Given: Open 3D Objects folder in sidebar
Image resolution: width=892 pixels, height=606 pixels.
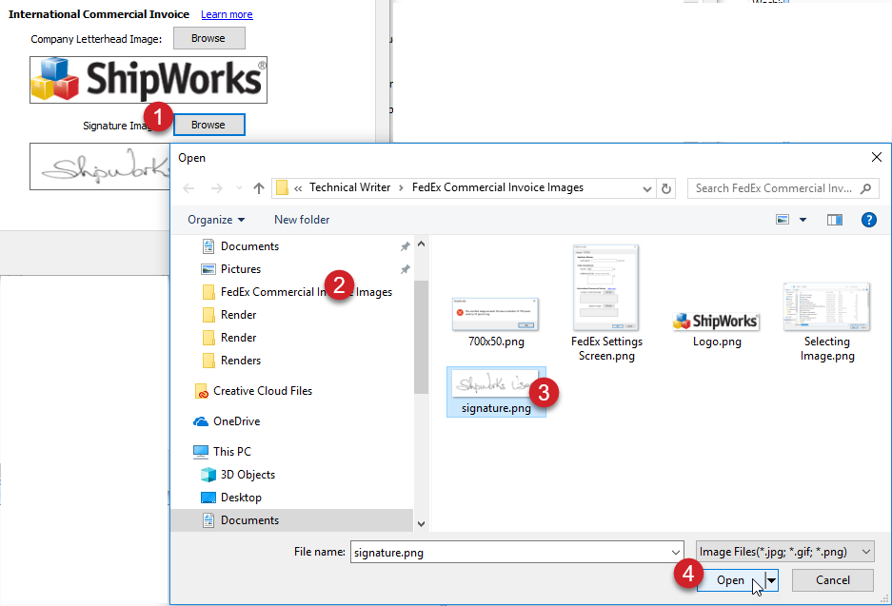Looking at the screenshot, I should [248, 475].
